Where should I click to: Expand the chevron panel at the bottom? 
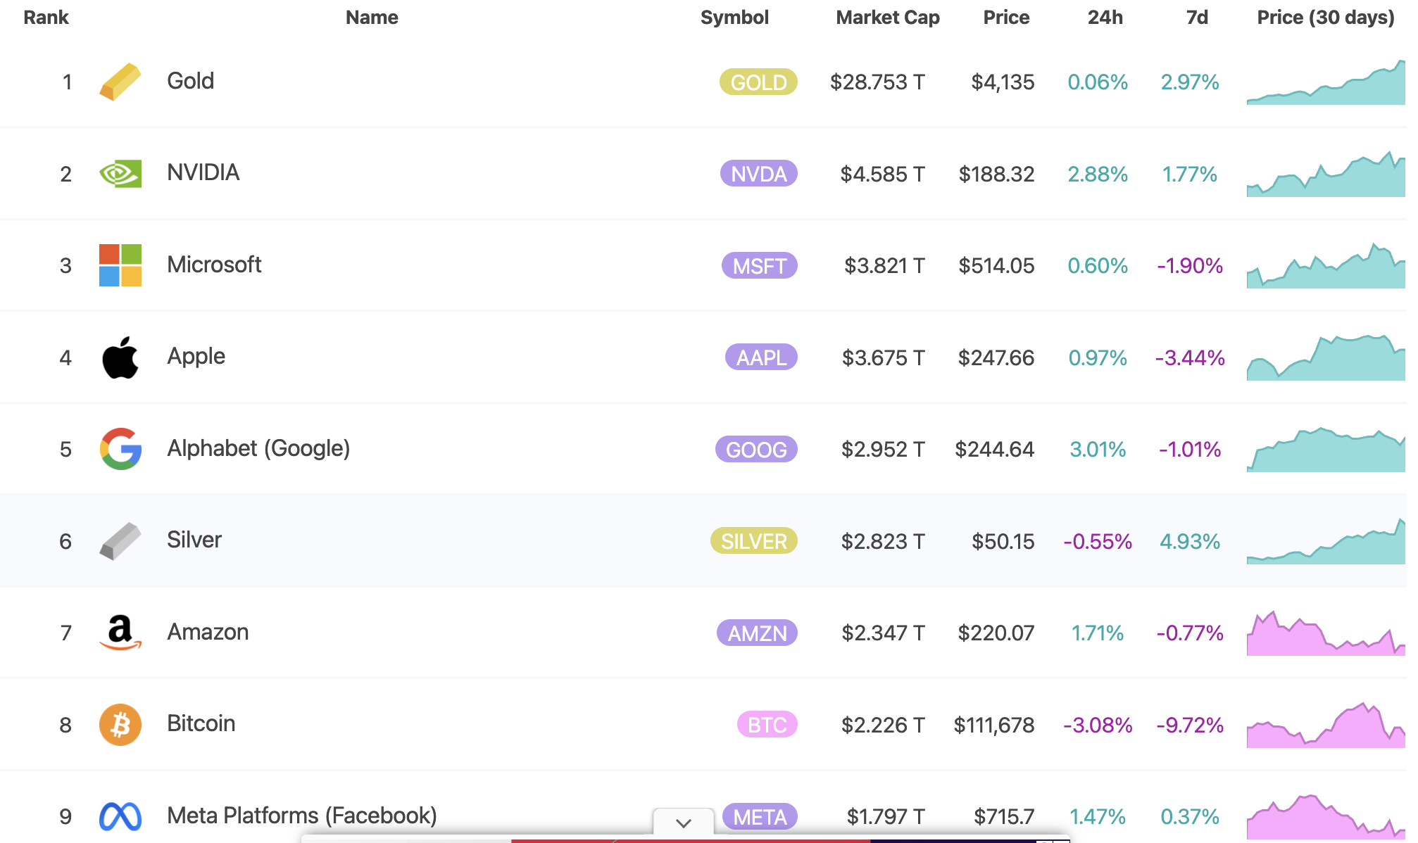tap(682, 822)
